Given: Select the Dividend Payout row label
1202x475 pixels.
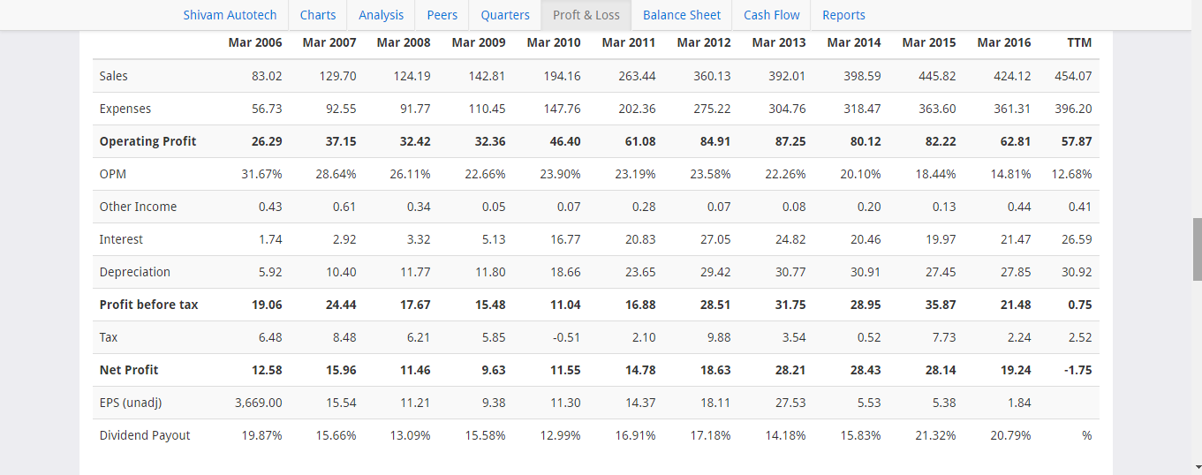Looking at the screenshot, I should coord(145,435).
